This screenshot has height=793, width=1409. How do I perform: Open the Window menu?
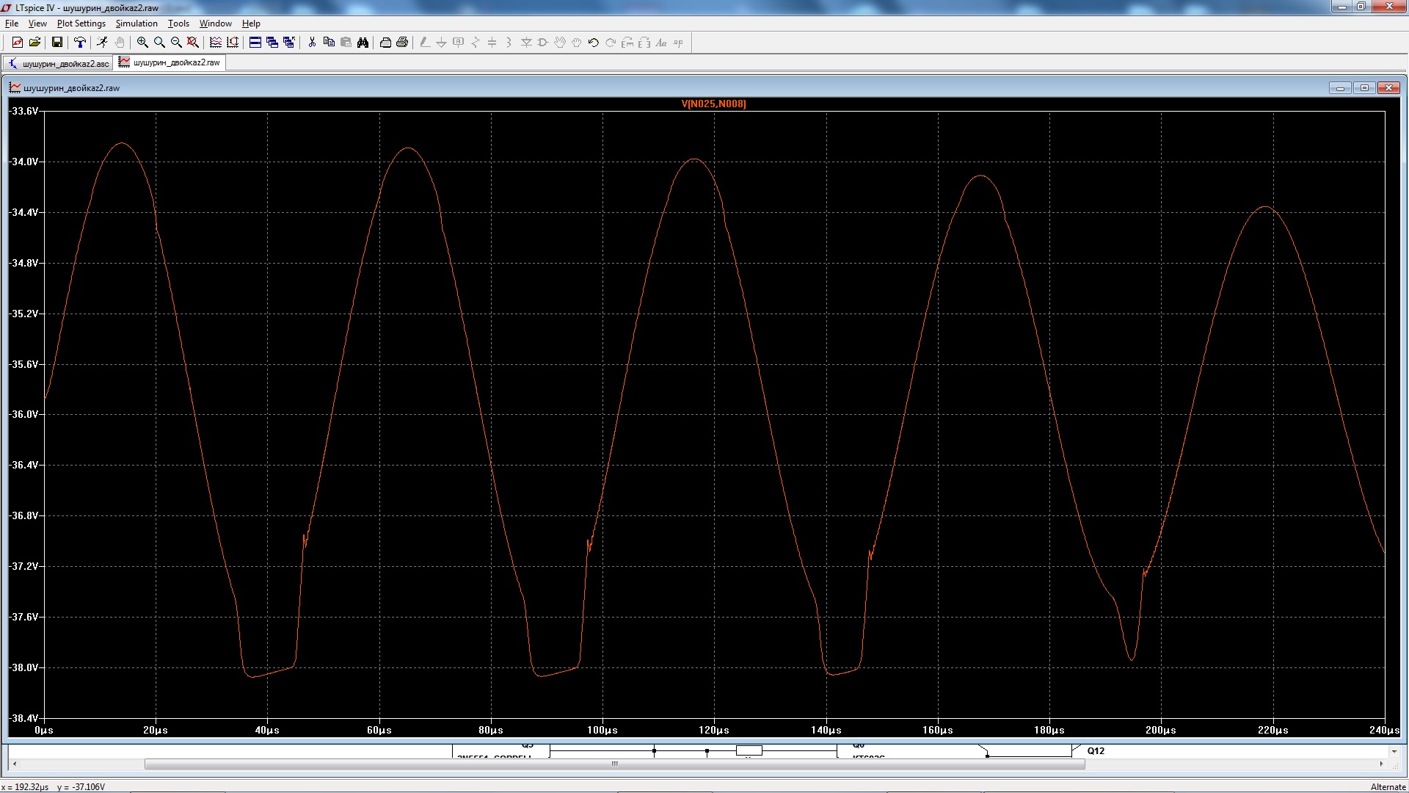(x=216, y=23)
